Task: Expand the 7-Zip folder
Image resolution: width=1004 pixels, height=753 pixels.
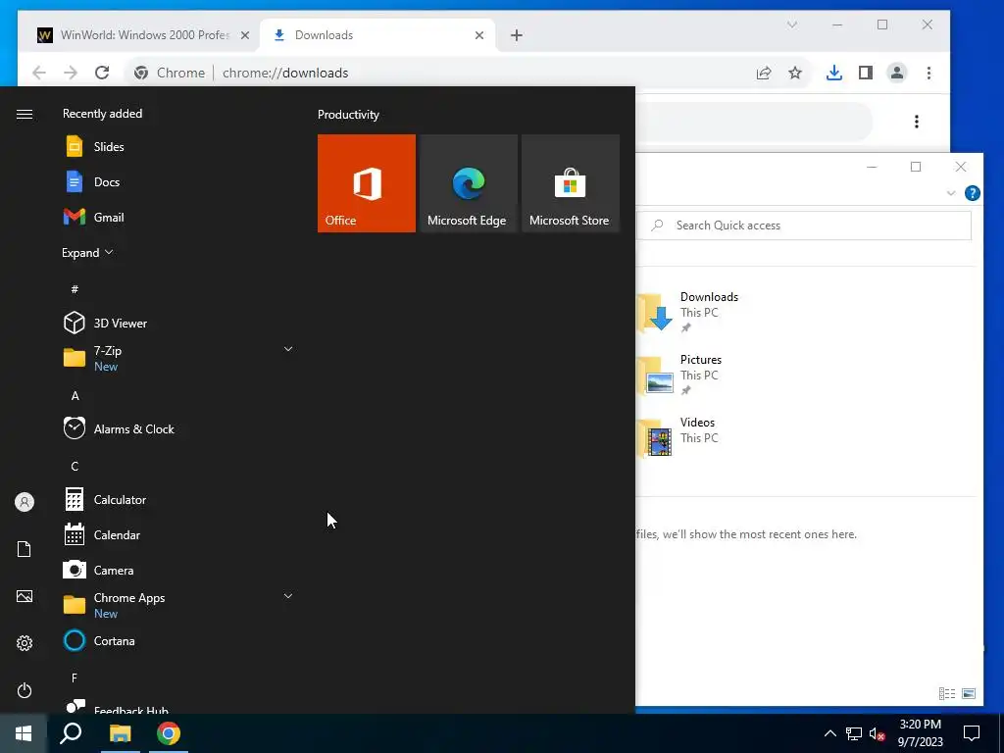Action: point(178,358)
